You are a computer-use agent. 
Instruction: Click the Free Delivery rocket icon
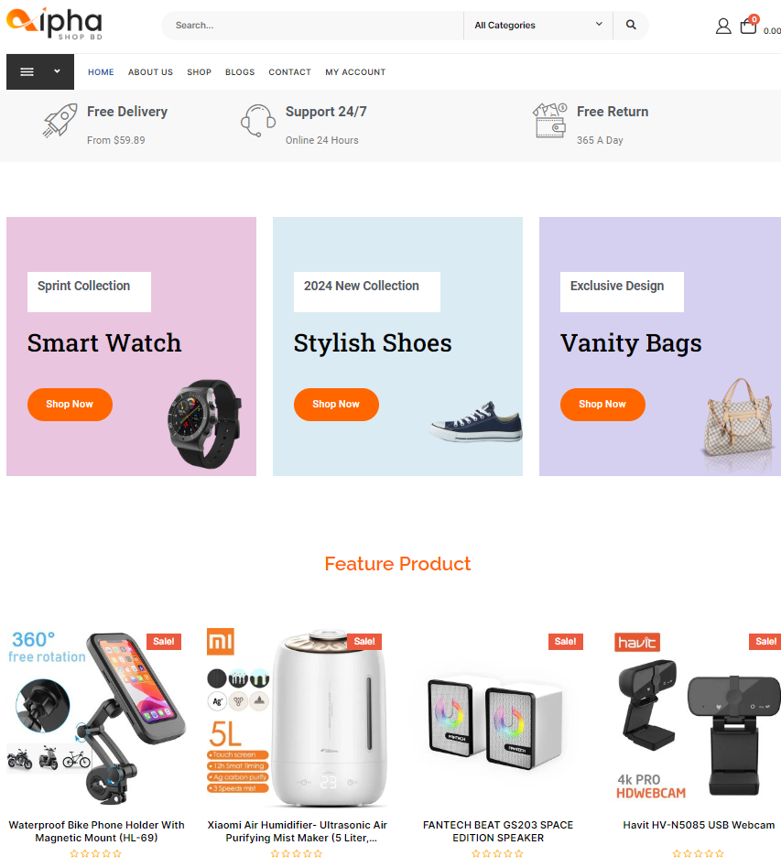pyautogui.click(x=60, y=120)
